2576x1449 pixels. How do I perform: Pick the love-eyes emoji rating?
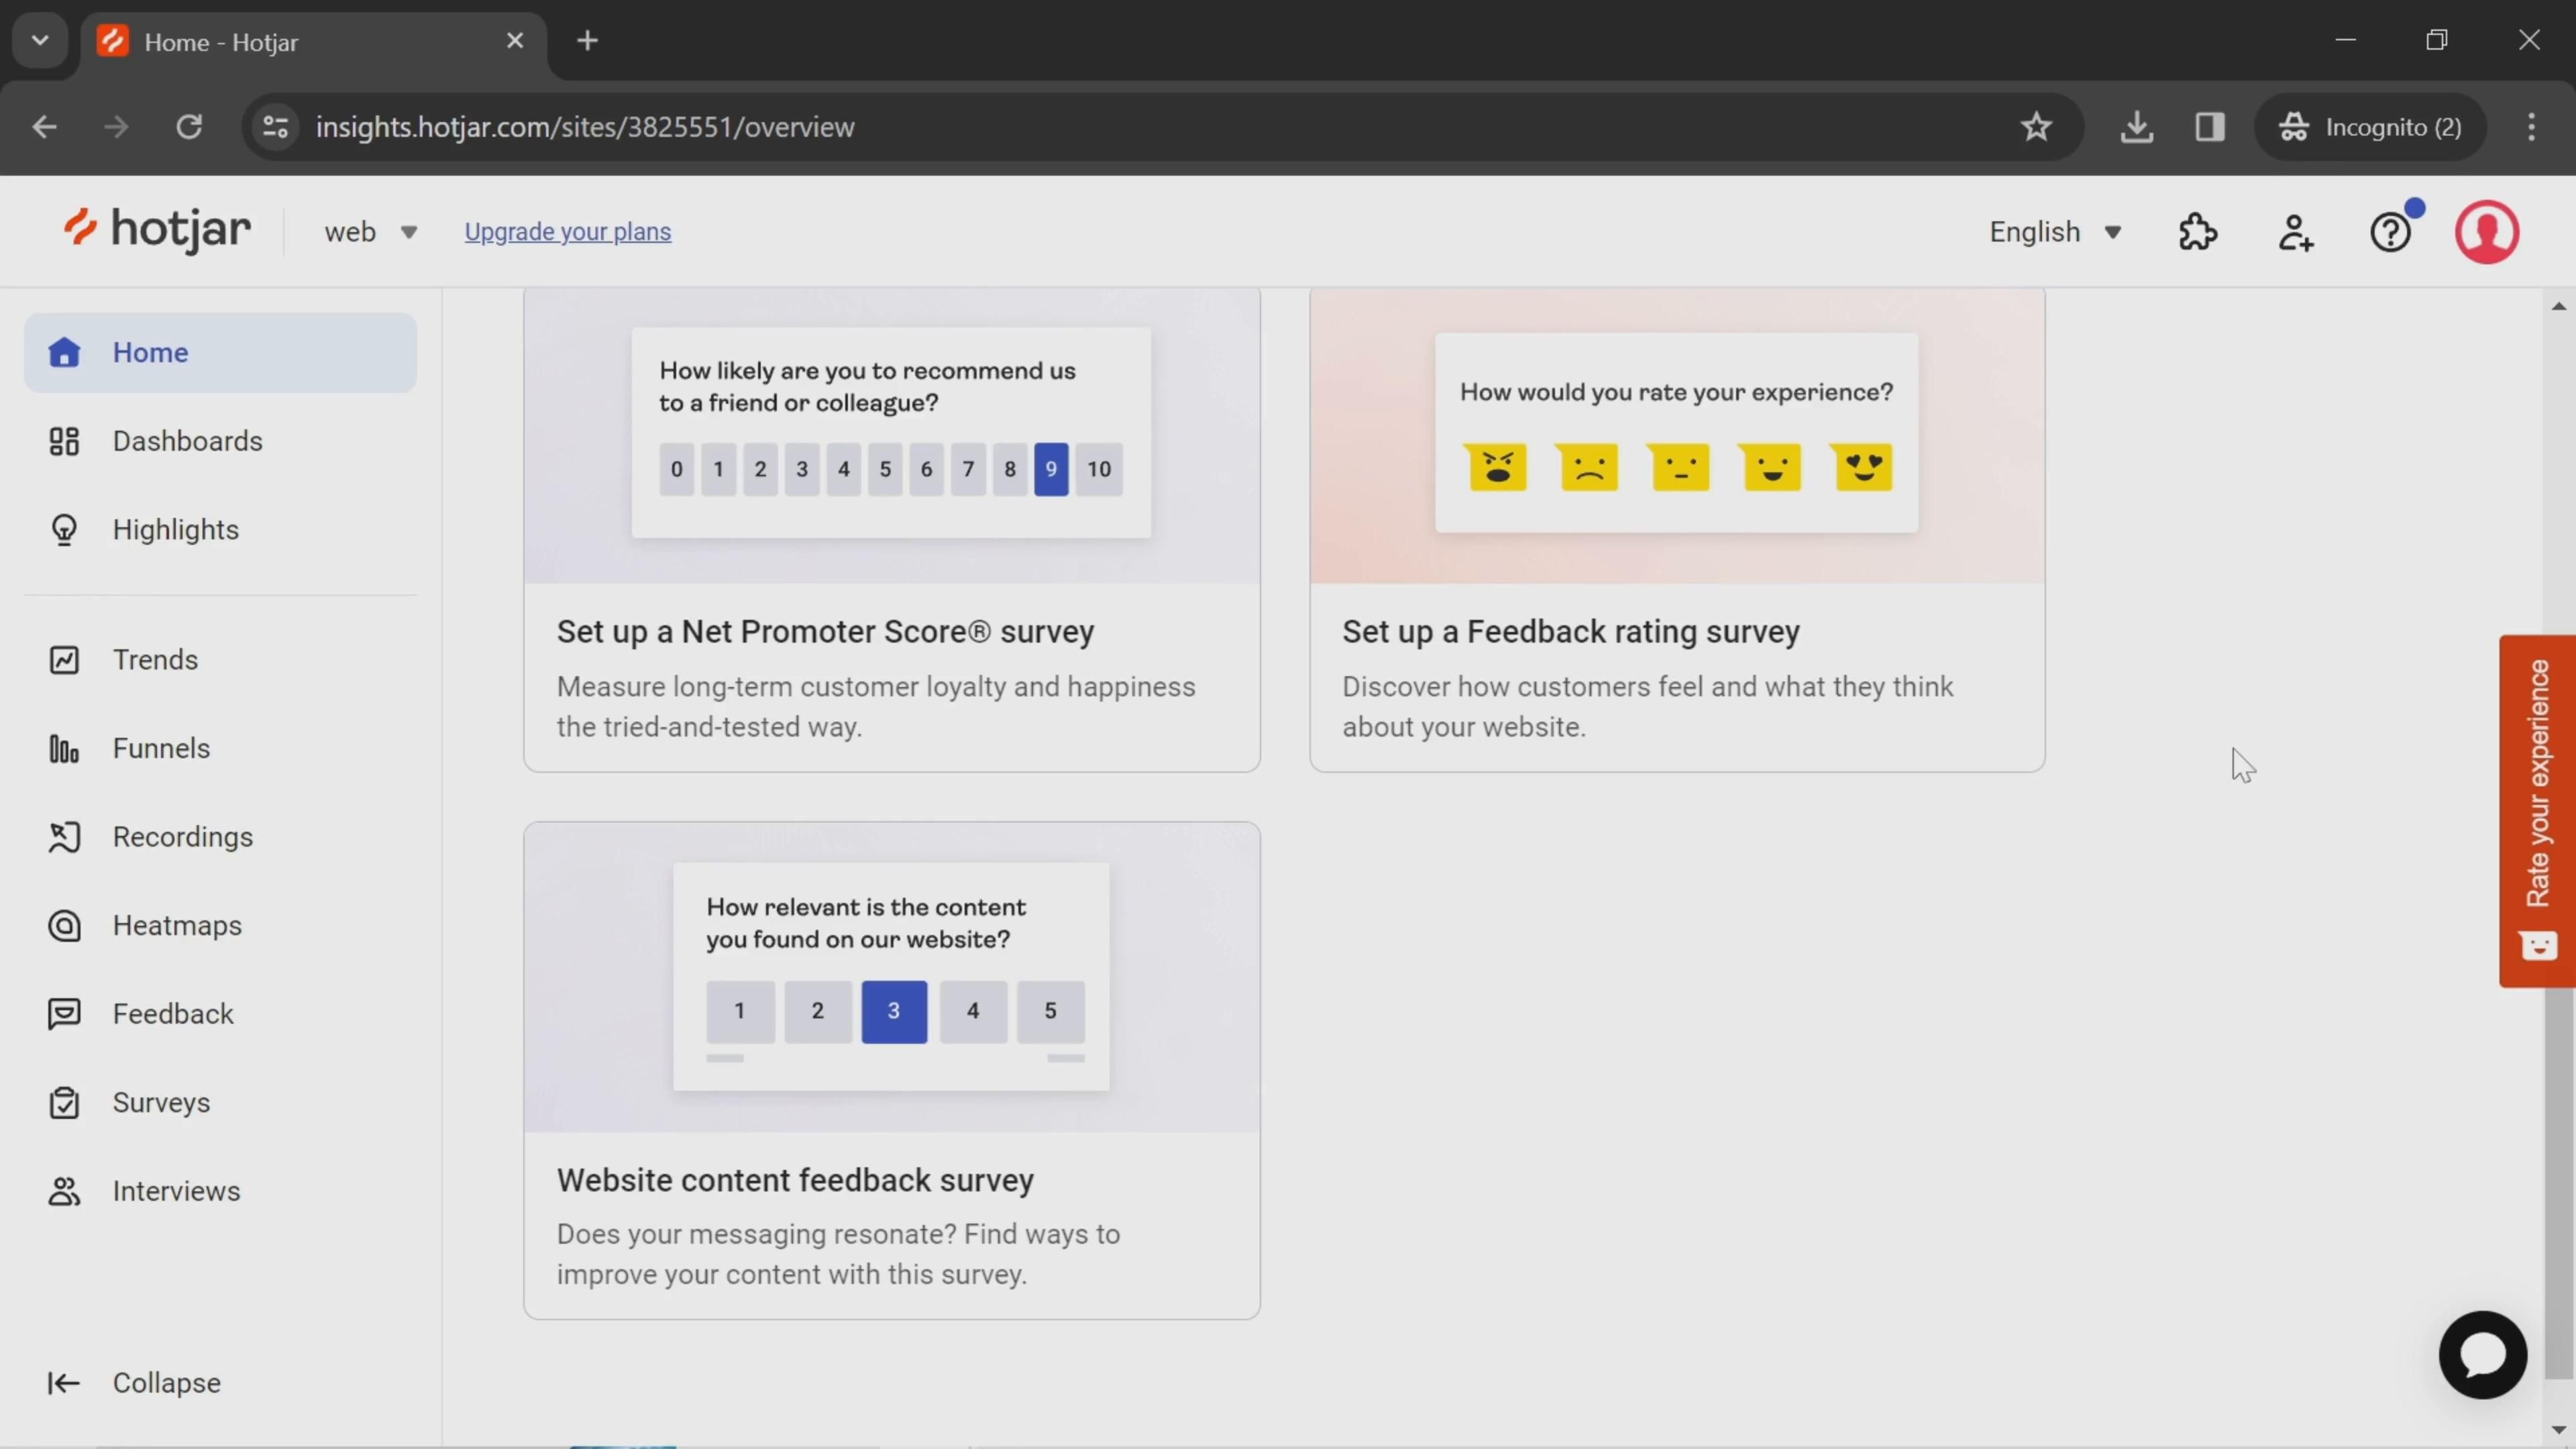[x=1863, y=467]
